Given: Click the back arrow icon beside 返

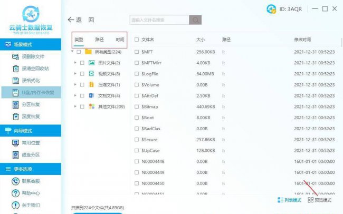Looking at the screenshot, I should [71, 20].
